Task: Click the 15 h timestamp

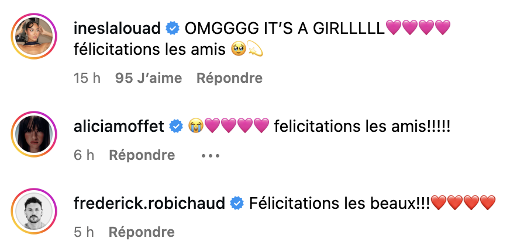Action: tap(87, 78)
